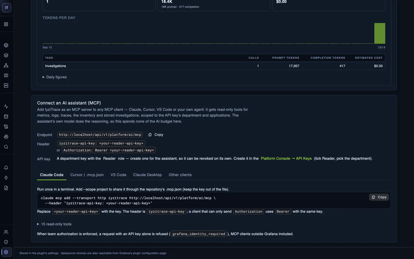Open the map icon in sidebar
414x259 pixels.
[6, 75]
